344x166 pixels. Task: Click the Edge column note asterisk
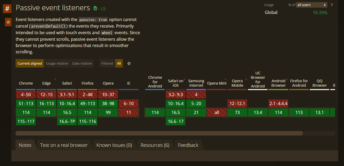tap(55, 80)
